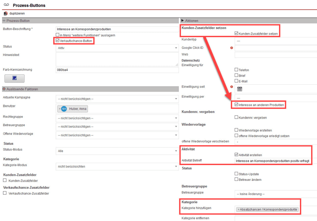
Task: Enable the E-Mail Einwilligung checkbox
Action: click(x=236, y=81)
